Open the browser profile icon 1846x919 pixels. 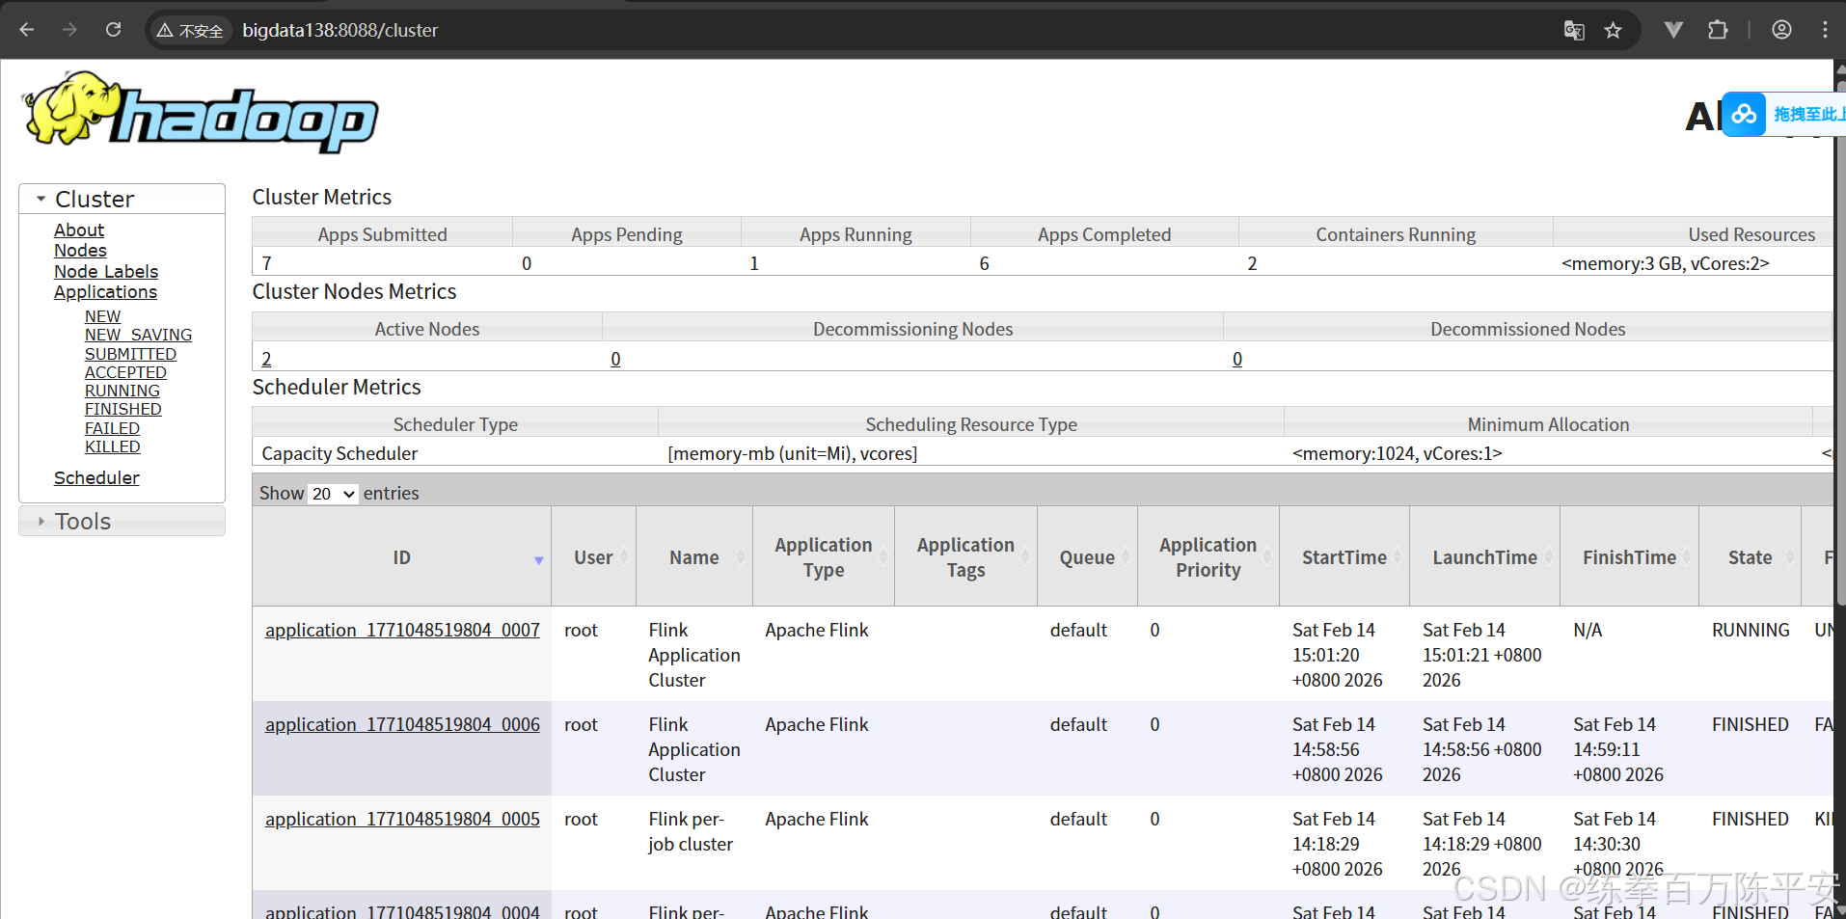pyautogui.click(x=1781, y=30)
